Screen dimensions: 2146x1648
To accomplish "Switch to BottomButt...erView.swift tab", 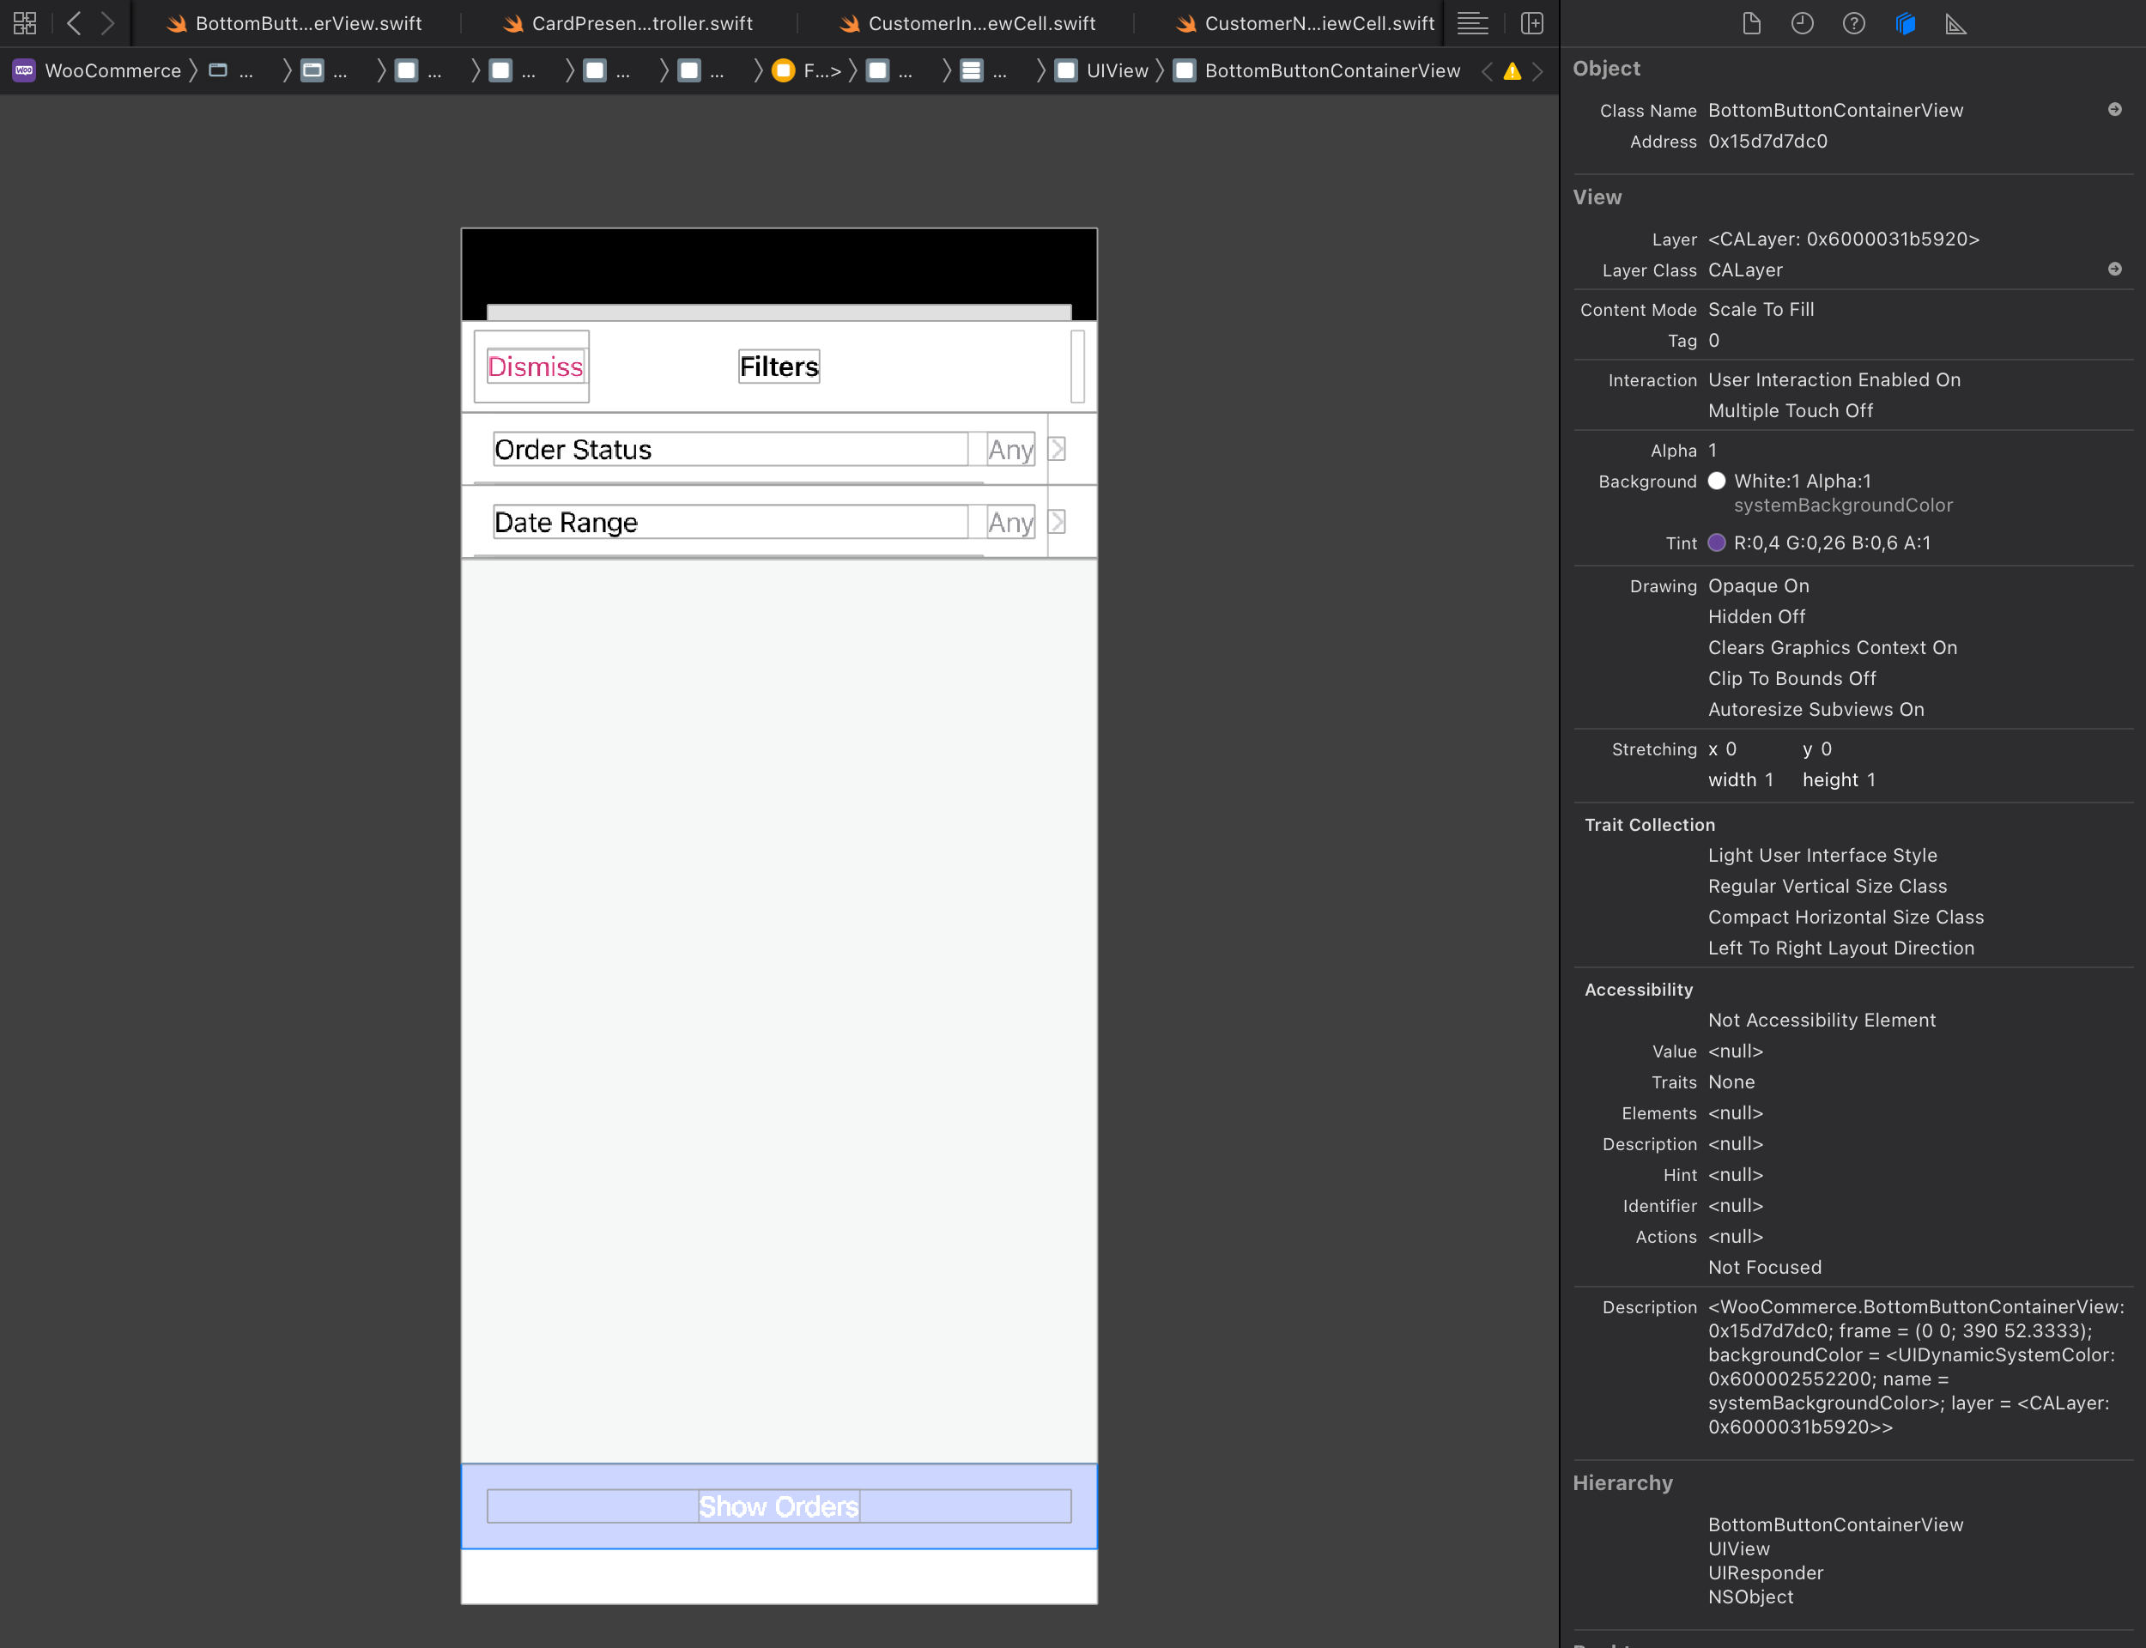I will pos(307,23).
